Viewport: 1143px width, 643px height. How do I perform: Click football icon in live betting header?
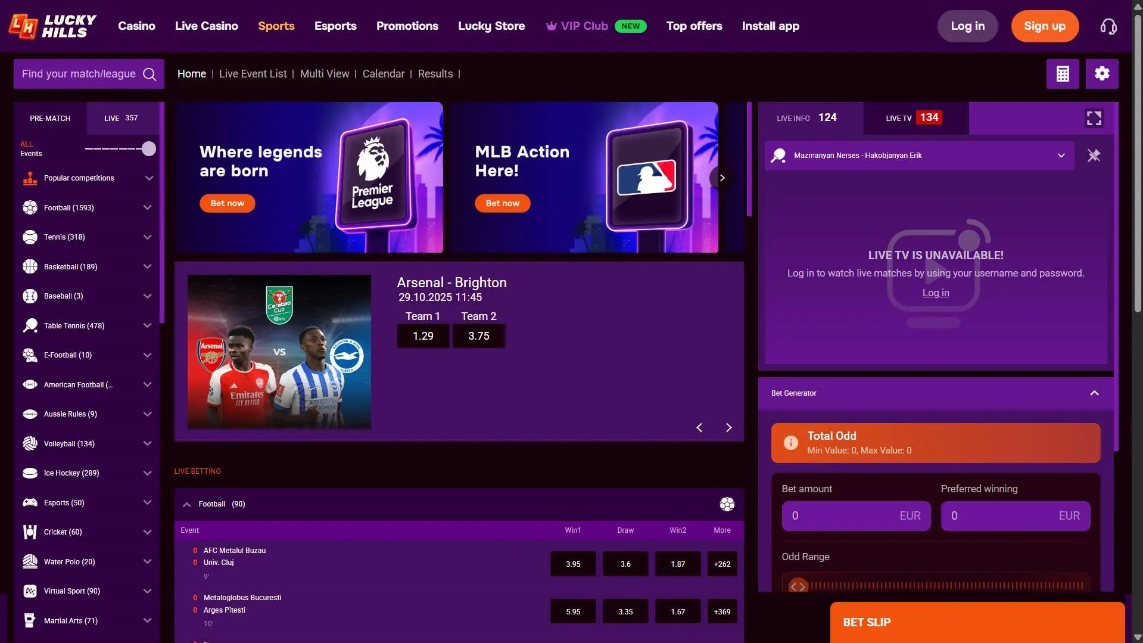727,504
